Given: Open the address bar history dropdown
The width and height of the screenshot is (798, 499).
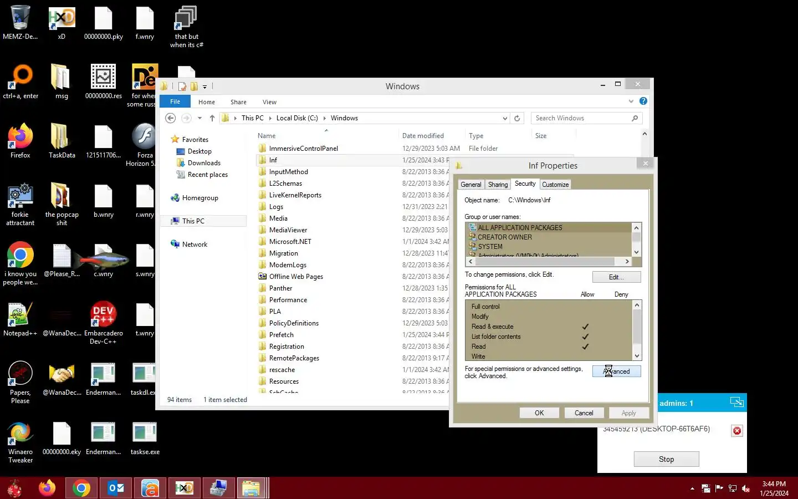Looking at the screenshot, I should coord(505,118).
